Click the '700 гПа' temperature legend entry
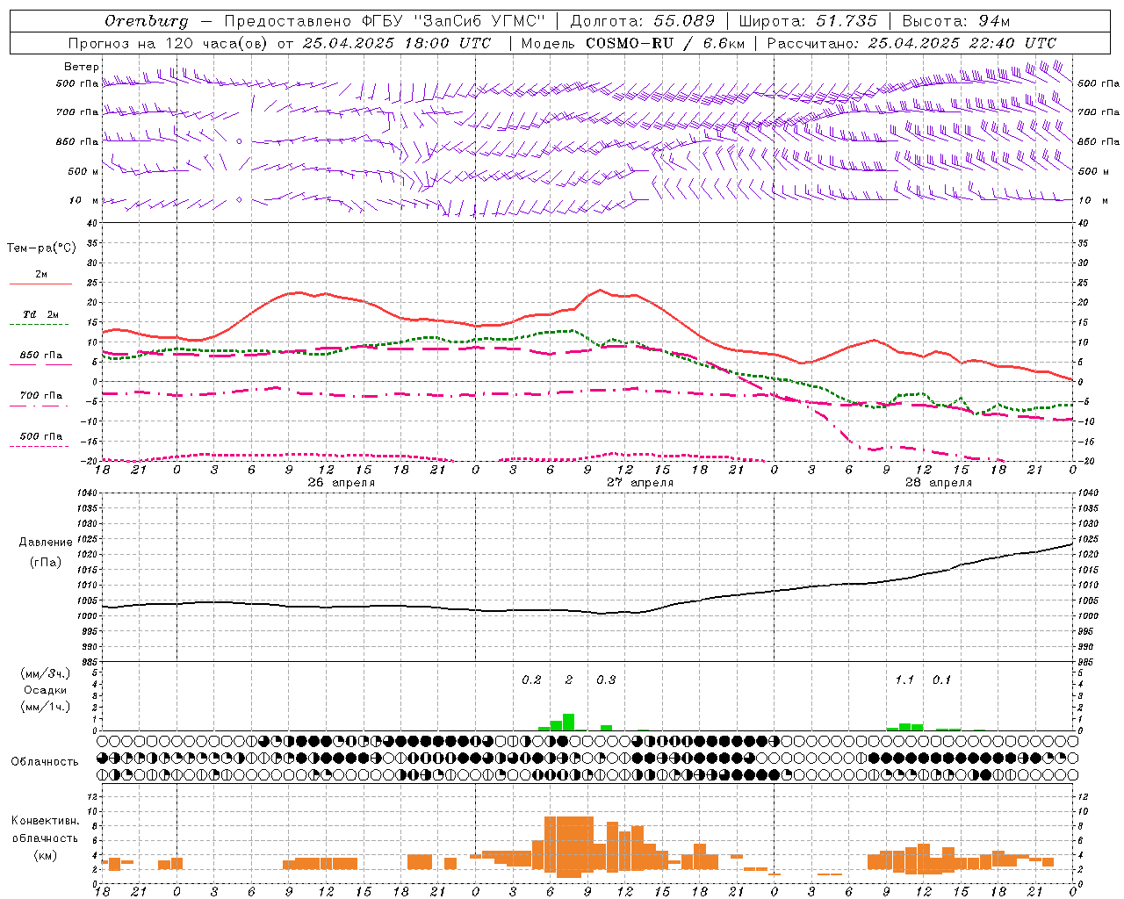Viewport: 1124px width, 899px height. pos(40,396)
